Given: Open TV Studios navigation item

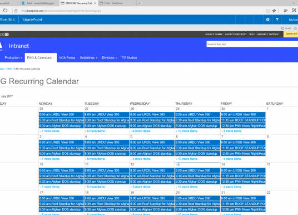Looking at the screenshot, I should coord(130,58).
